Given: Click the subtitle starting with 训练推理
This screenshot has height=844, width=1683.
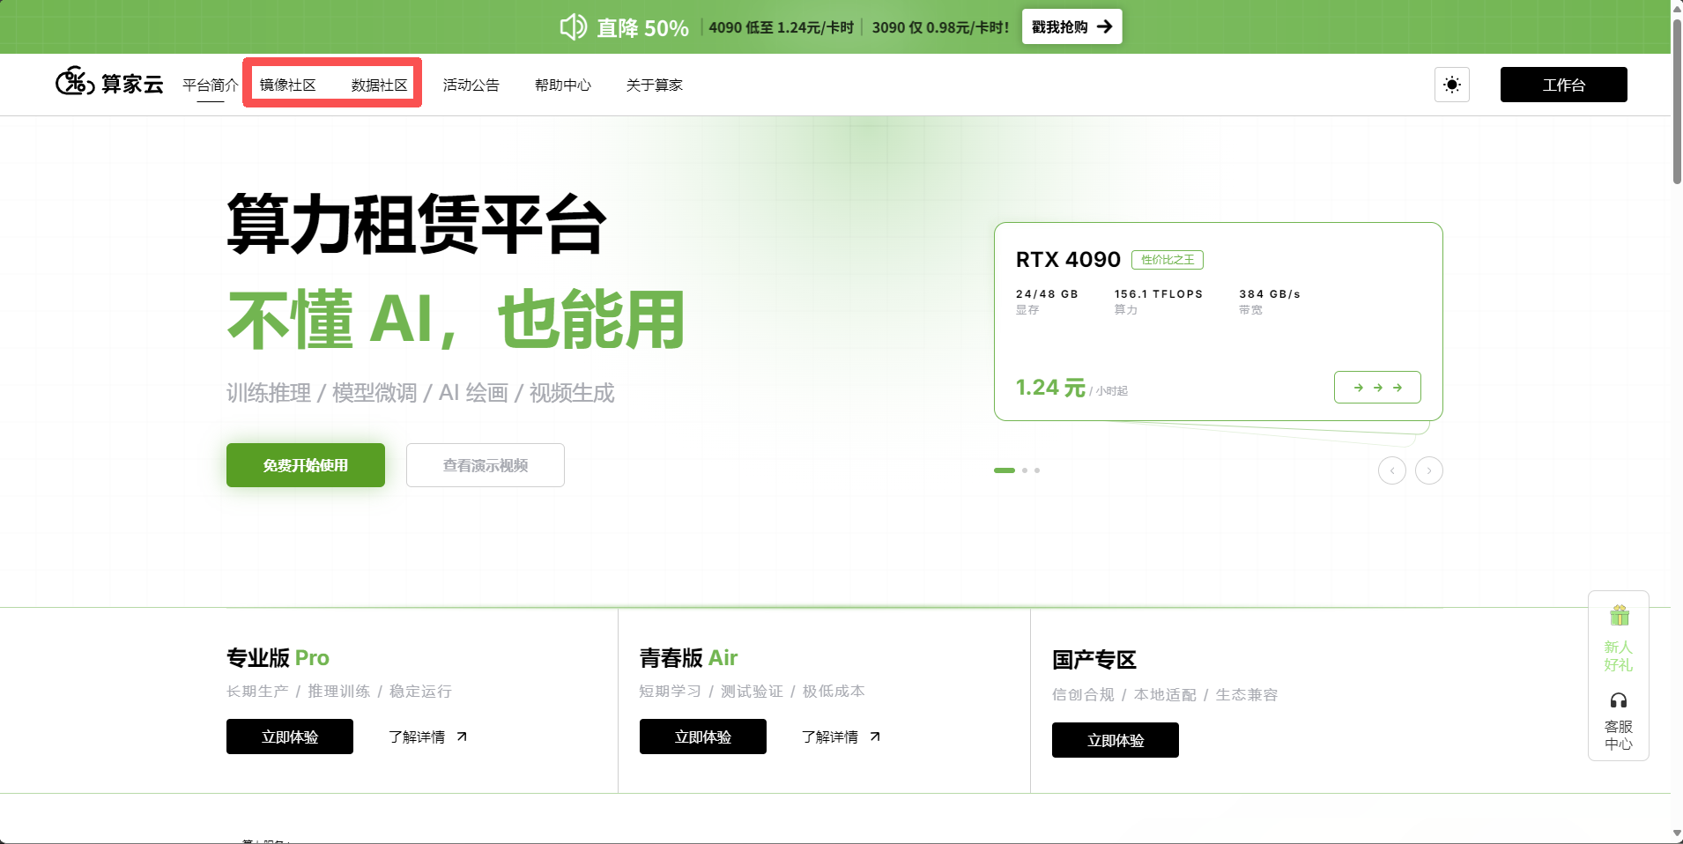Looking at the screenshot, I should (420, 393).
